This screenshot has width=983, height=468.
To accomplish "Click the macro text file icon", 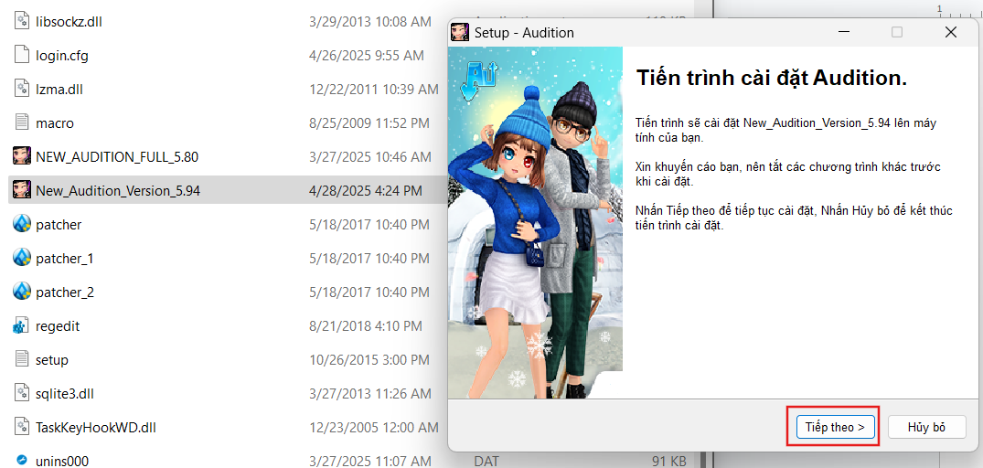I will pos(22,123).
